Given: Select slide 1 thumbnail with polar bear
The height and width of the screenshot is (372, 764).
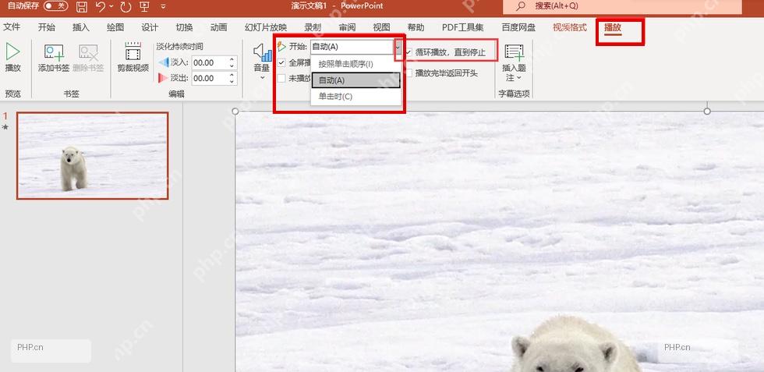Looking at the screenshot, I should click(93, 155).
